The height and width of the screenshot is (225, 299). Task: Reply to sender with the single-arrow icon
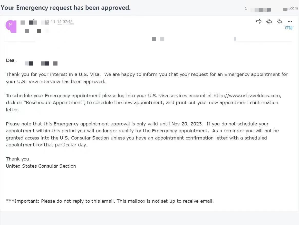click(279, 21)
